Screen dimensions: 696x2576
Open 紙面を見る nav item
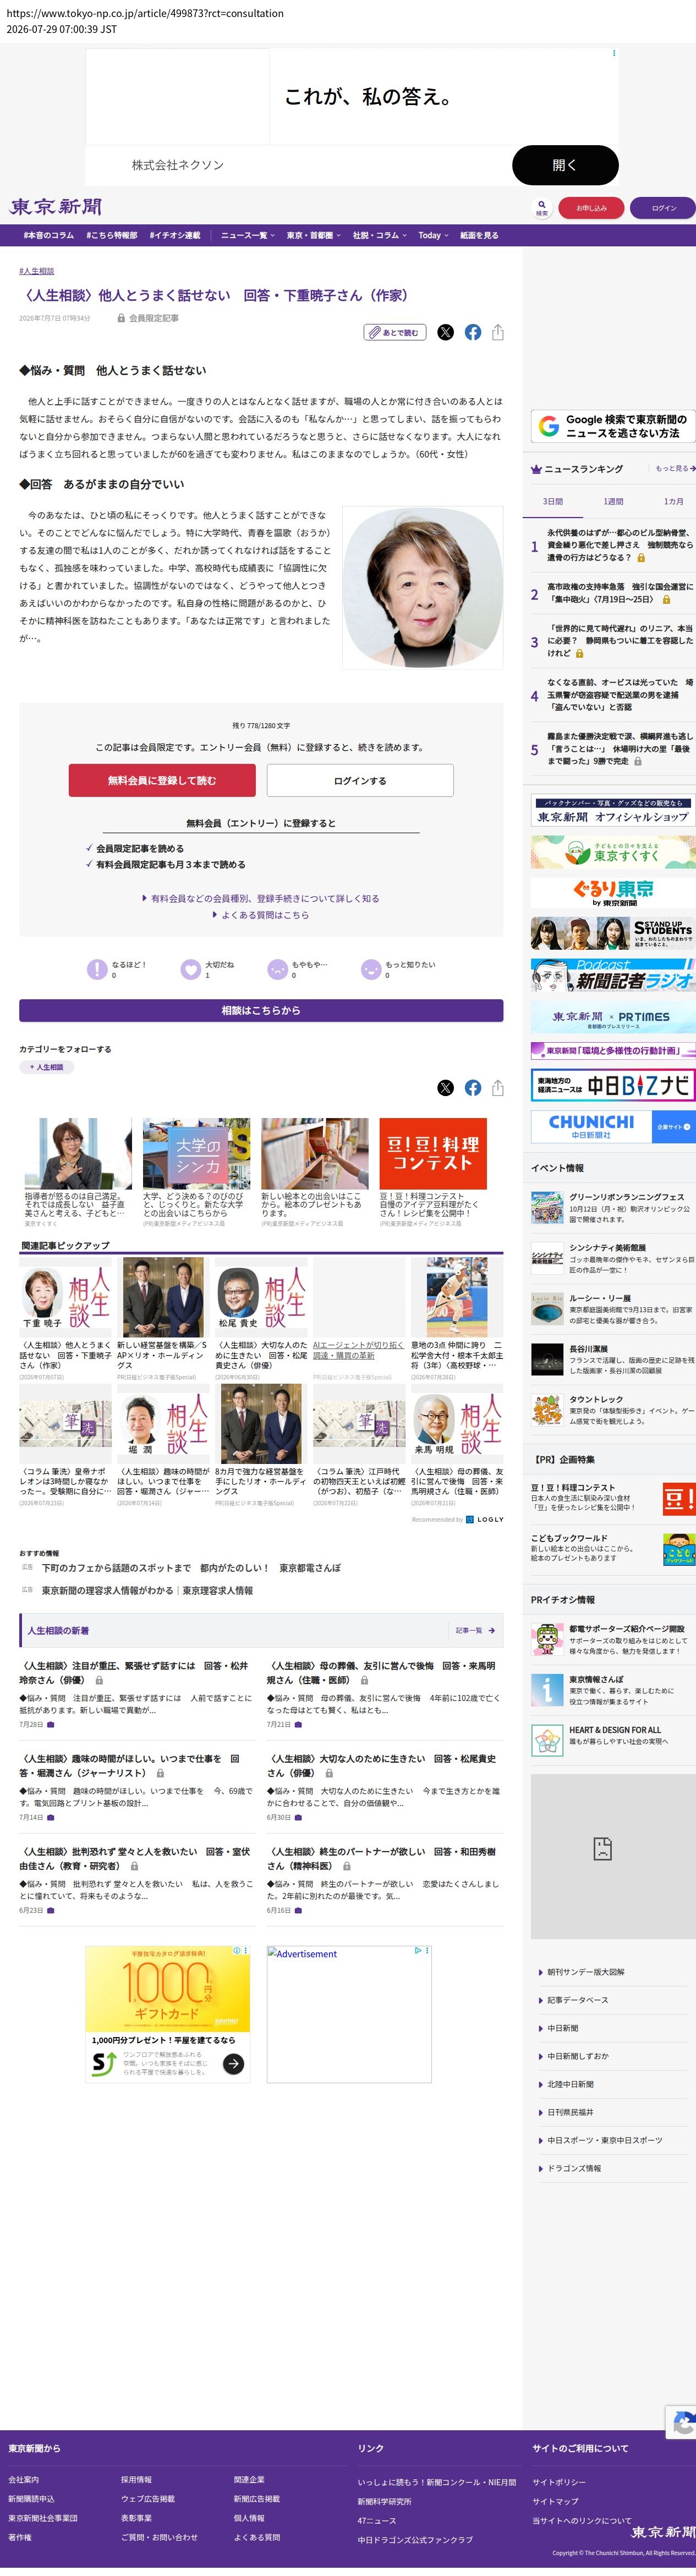point(479,236)
